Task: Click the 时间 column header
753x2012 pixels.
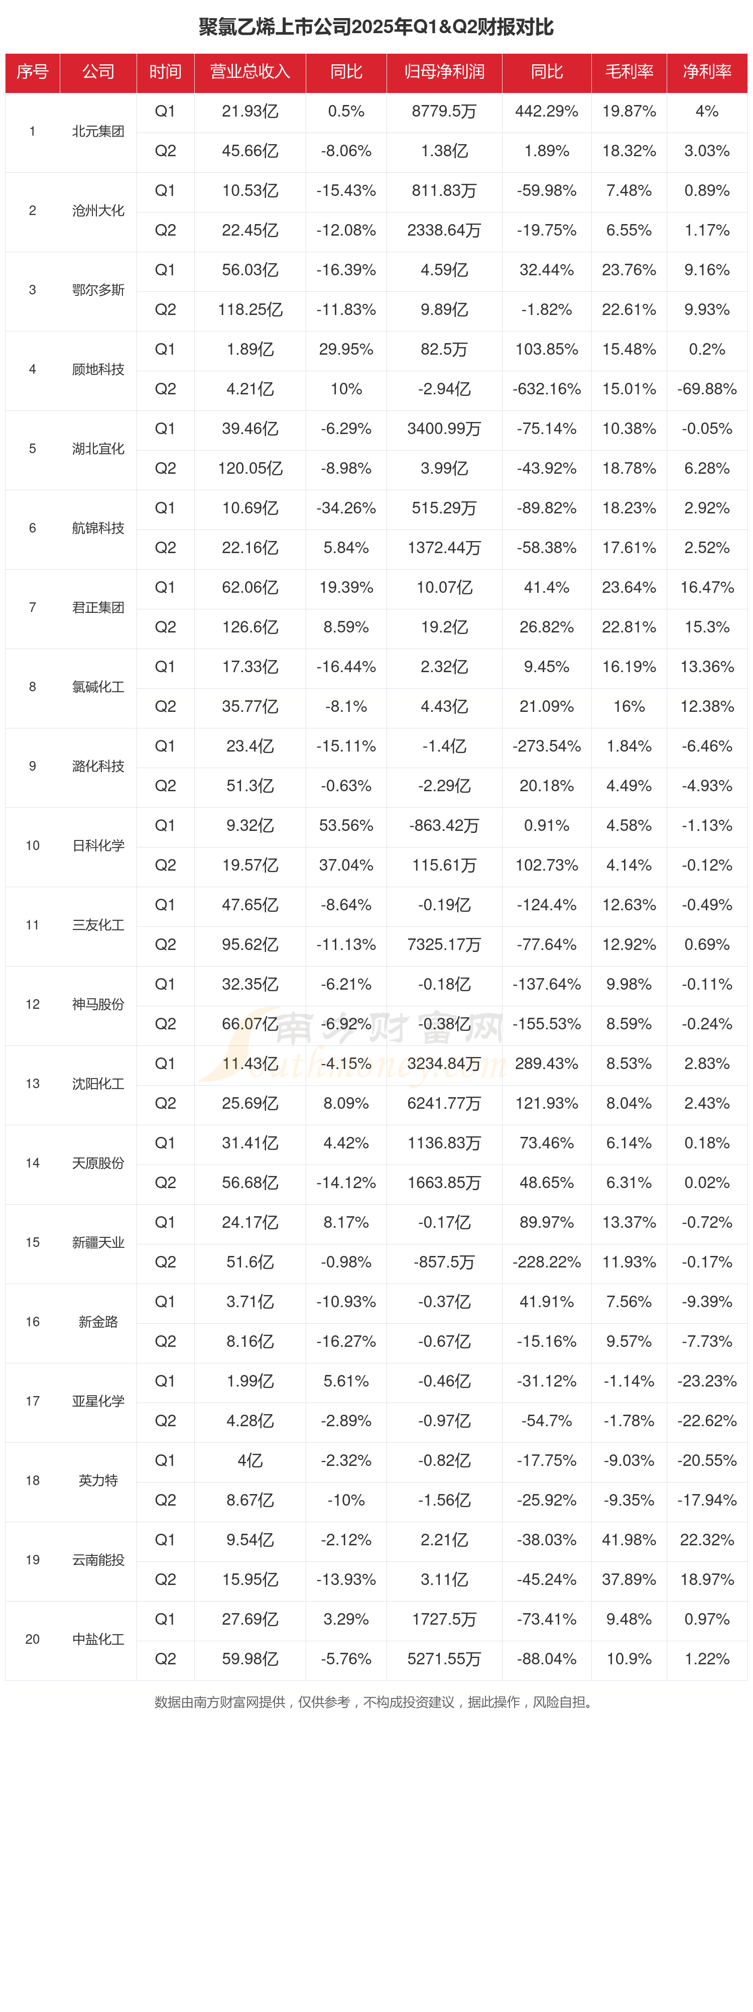Action: point(166,72)
